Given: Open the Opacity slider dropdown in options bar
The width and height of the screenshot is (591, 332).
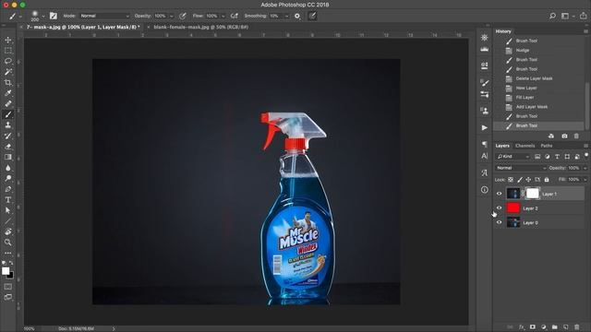Looking at the screenshot, I should (172, 17).
